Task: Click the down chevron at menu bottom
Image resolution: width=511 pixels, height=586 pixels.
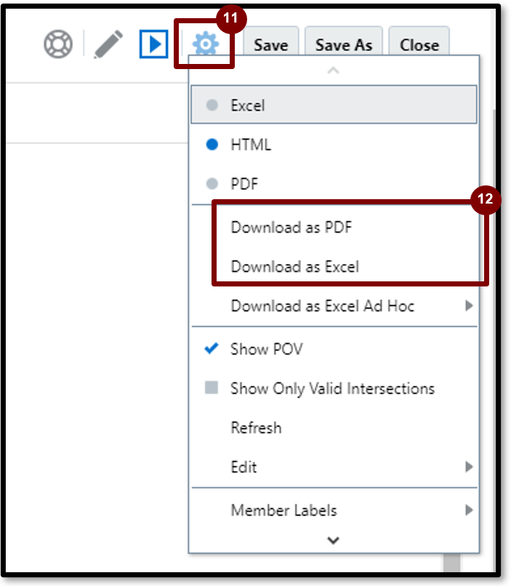Action: coord(333,540)
